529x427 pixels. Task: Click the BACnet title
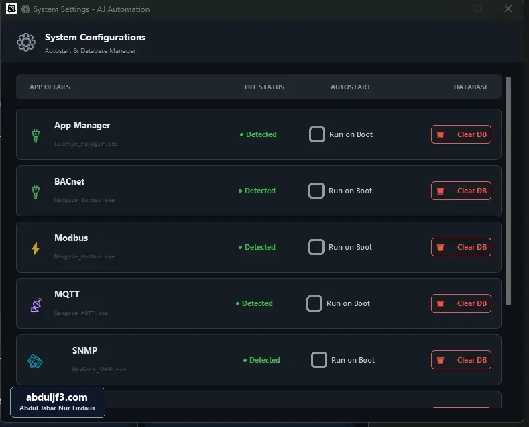coord(70,181)
